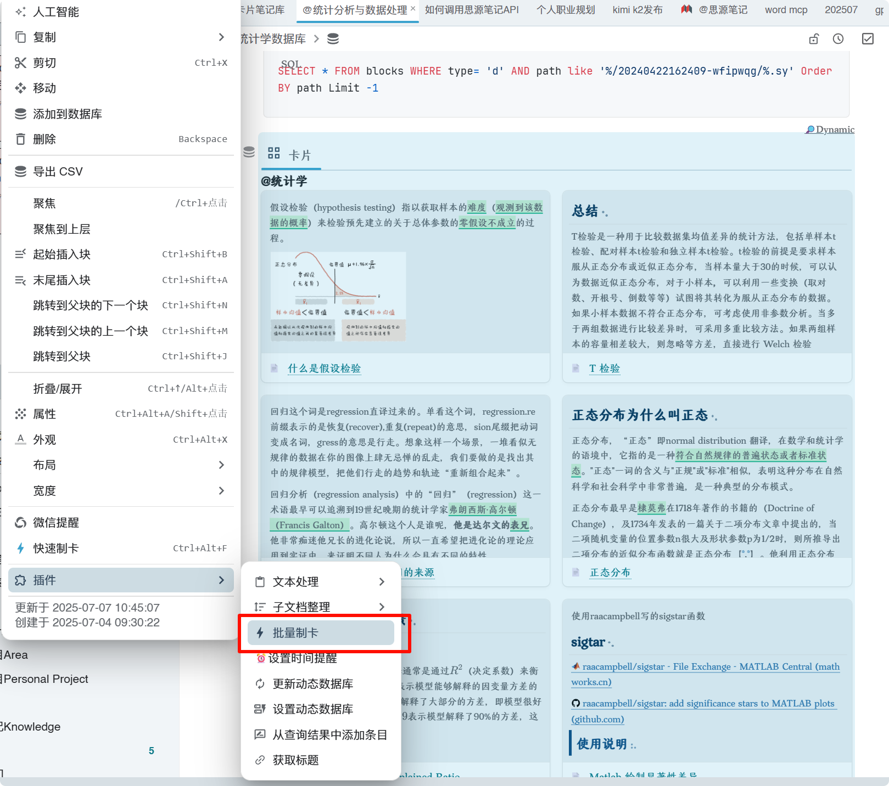Image resolution: width=889 pixels, height=786 pixels.
Task: Click Personal Project in the sidebar
Action: tap(46, 679)
